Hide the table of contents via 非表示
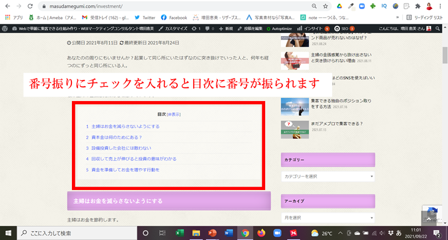 click(x=173, y=114)
